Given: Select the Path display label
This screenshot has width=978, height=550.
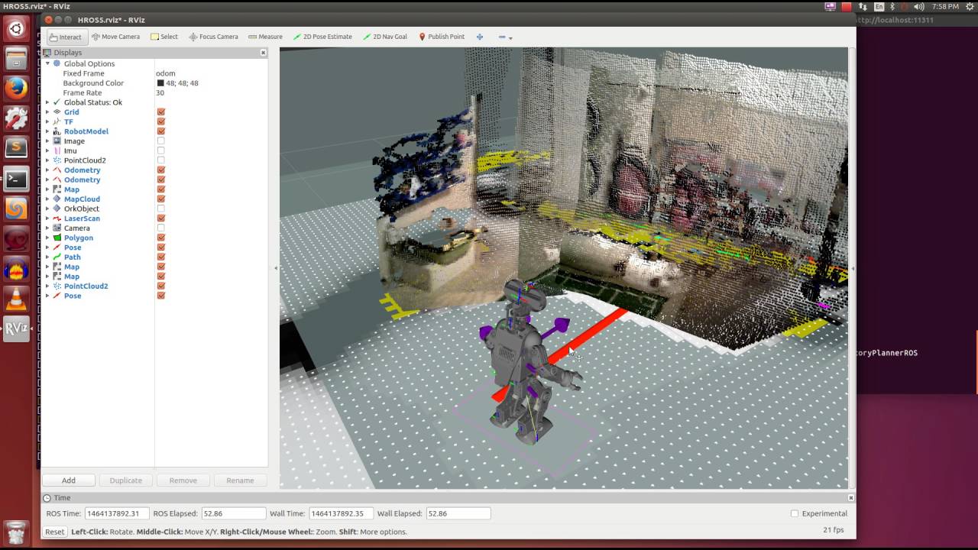Looking at the screenshot, I should [x=73, y=257].
